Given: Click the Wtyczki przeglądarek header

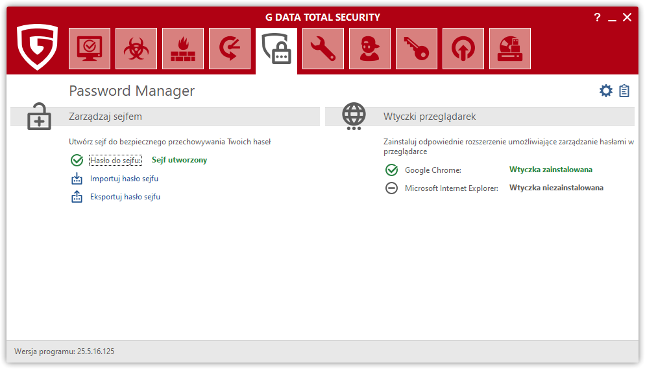Looking at the screenshot, I should tap(430, 117).
